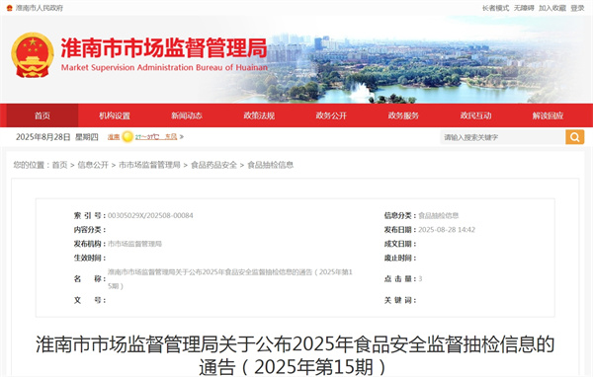Click the orange search magnifier button
The width and height of the screenshot is (593, 377).
click(574, 137)
